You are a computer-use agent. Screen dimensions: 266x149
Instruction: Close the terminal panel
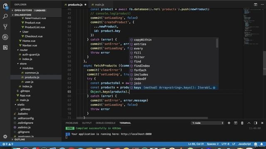[262, 123]
